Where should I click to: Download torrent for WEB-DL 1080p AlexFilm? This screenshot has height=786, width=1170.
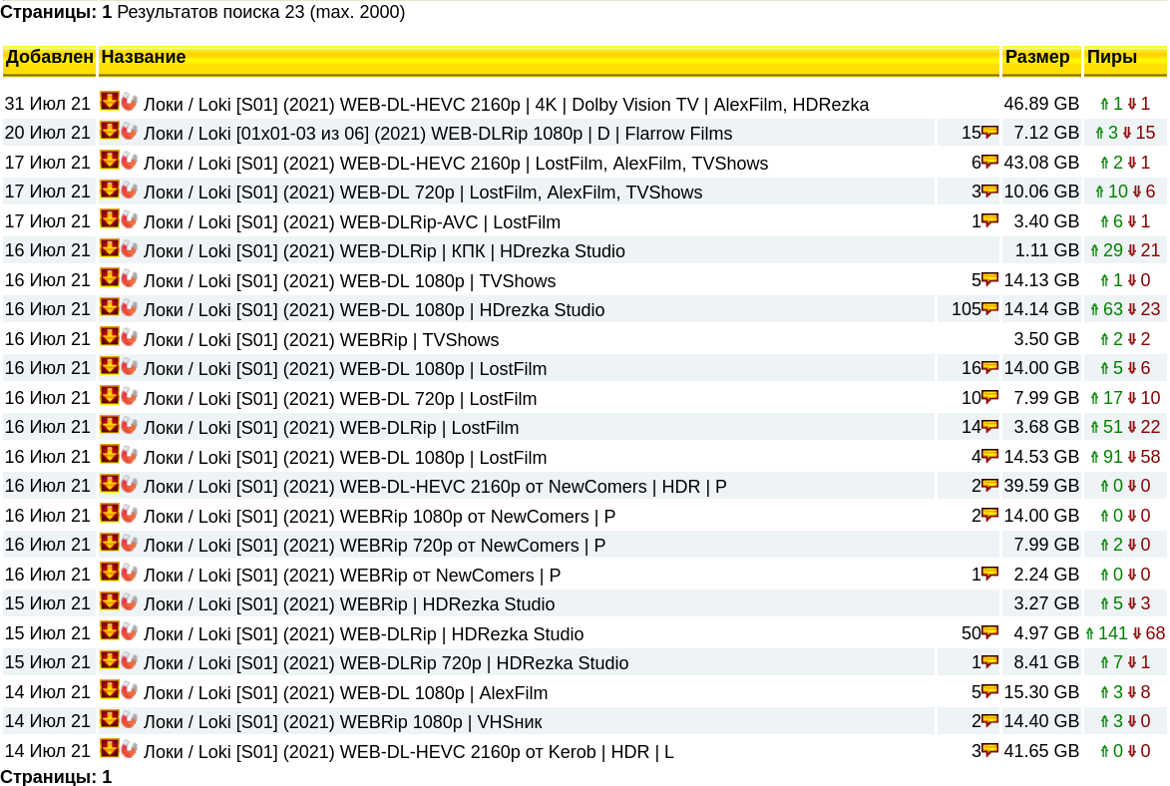click(110, 691)
